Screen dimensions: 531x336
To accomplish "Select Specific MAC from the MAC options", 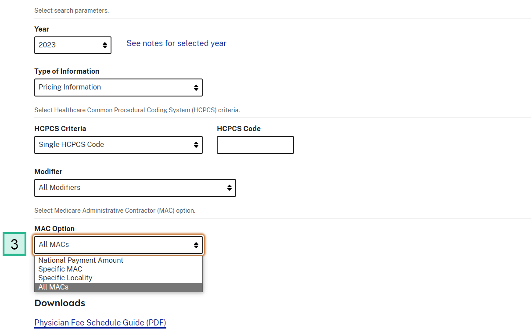I will pyautogui.click(x=60, y=269).
